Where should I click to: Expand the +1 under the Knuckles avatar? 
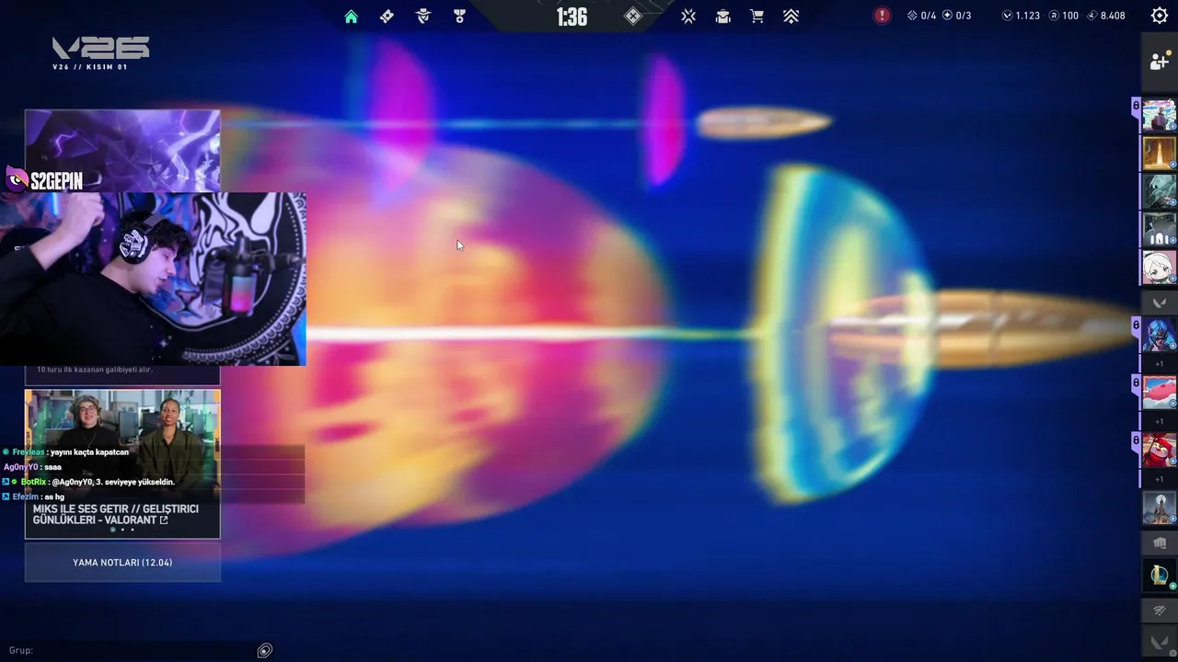[1160, 479]
